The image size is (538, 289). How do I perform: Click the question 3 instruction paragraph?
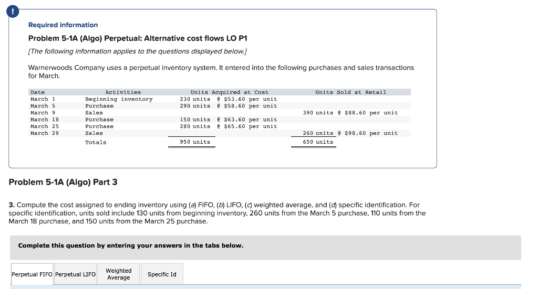[x=217, y=213]
